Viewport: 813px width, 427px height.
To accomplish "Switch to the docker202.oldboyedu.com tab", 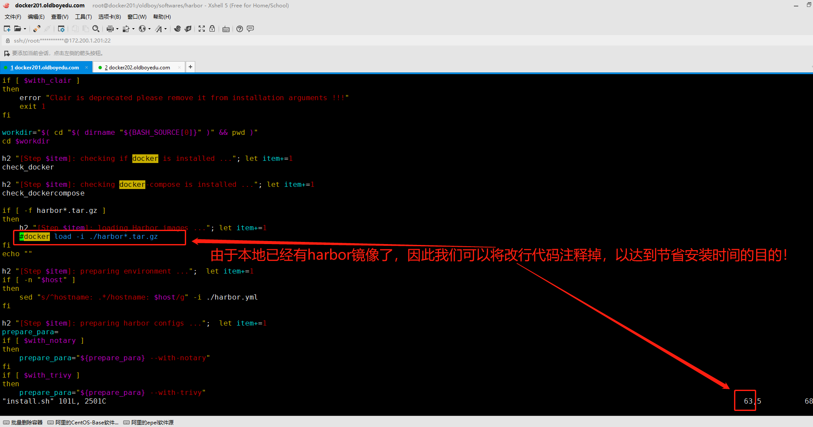I will coord(138,67).
